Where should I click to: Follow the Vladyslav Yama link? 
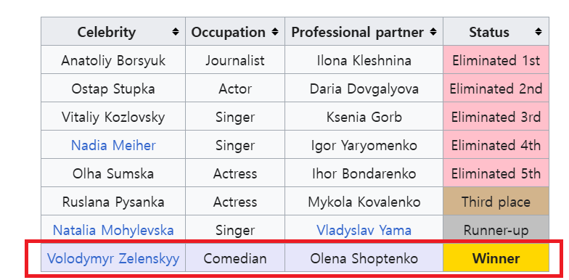[364, 231]
